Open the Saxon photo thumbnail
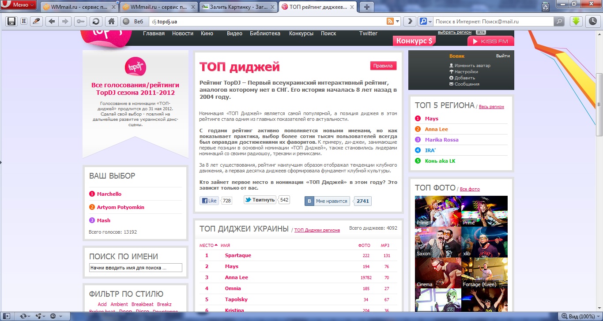 point(438,242)
